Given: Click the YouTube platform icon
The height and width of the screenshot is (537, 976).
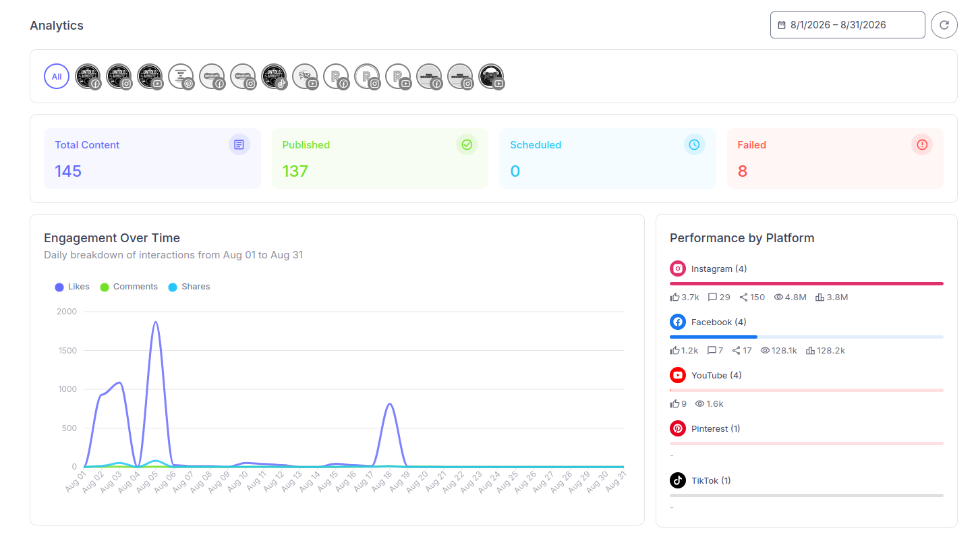Looking at the screenshot, I should tap(678, 375).
